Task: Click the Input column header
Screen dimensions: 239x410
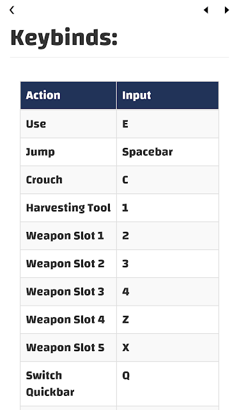Action: pyautogui.click(x=167, y=95)
